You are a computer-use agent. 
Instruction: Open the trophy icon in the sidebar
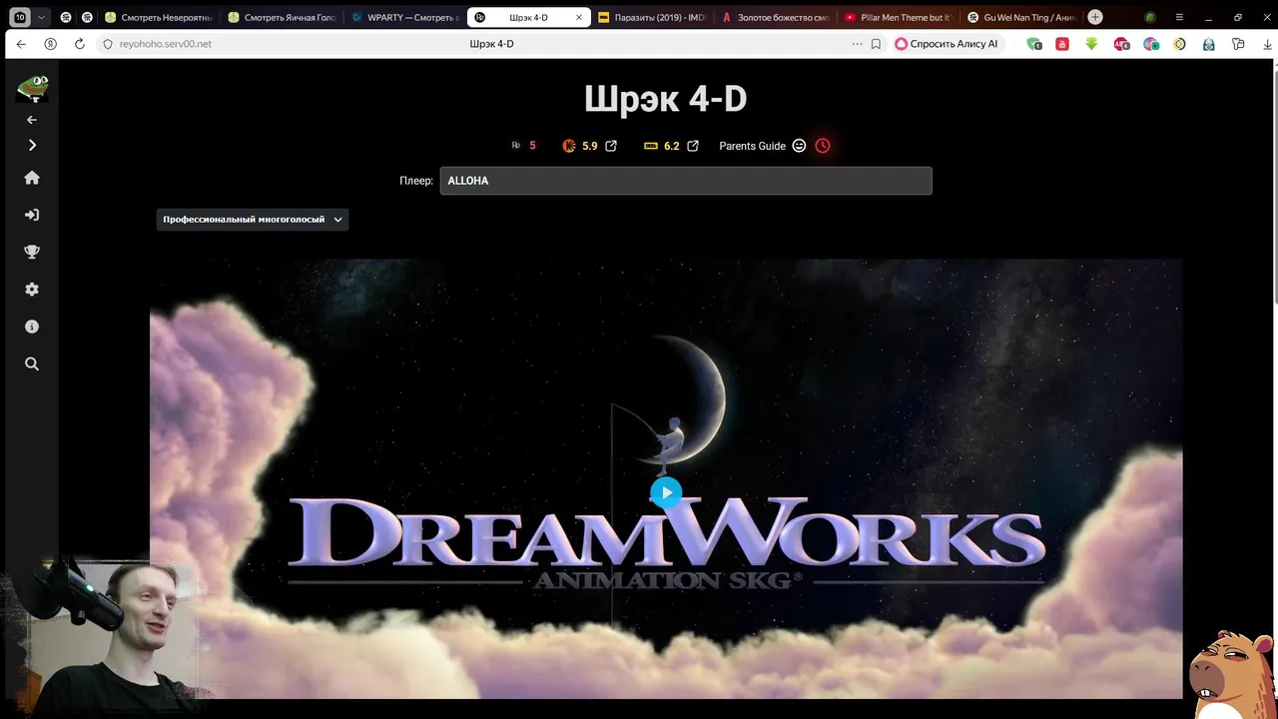point(32,252)
